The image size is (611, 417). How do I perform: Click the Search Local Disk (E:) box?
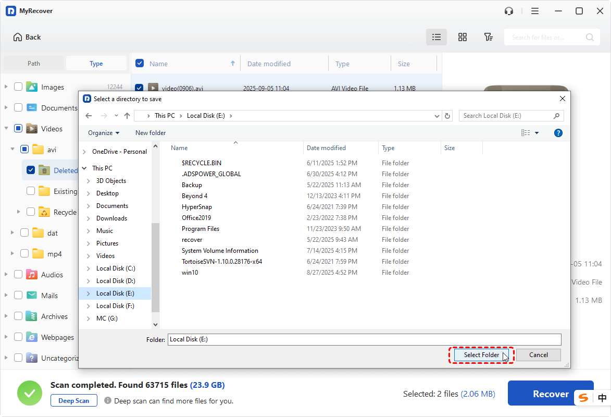tap(511, 116)
